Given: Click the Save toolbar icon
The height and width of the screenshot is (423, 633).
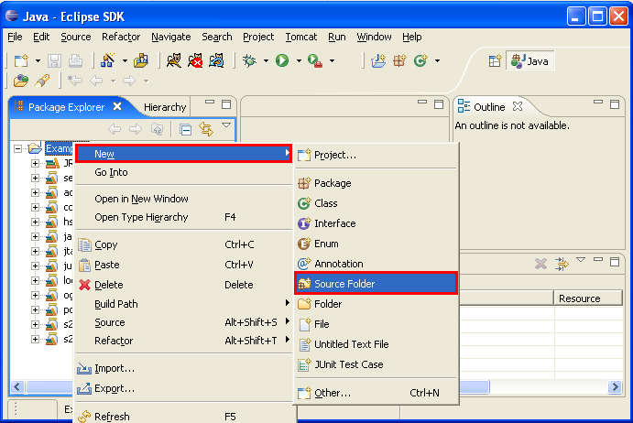Looking at the screenshot, I should pos(56,60).
